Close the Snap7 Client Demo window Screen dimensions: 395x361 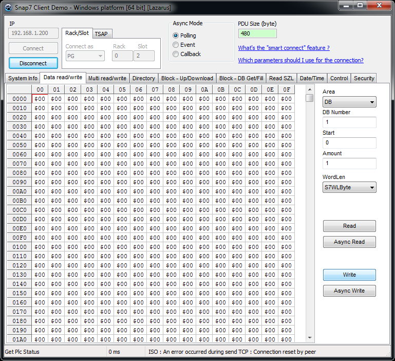click(380, 5)
